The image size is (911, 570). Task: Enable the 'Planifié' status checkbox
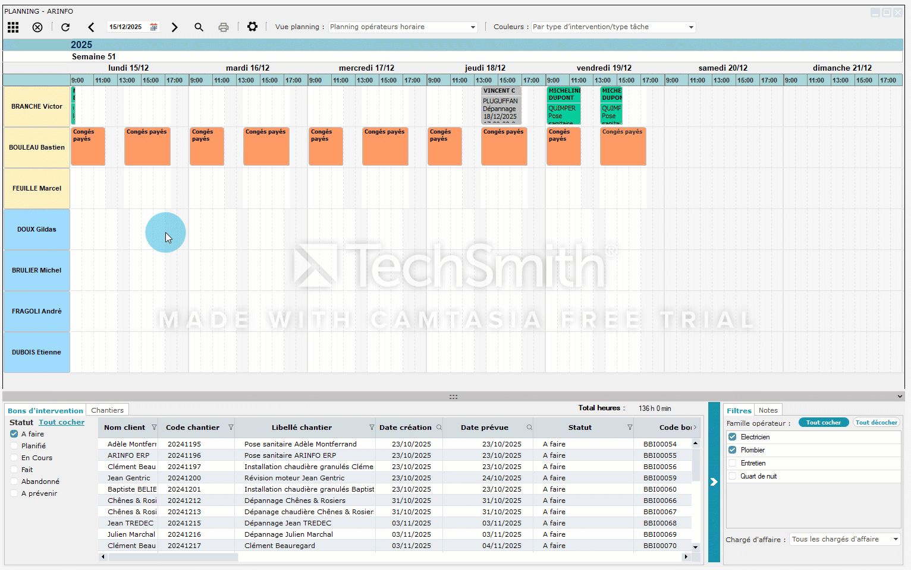click(x=14, y=446)
